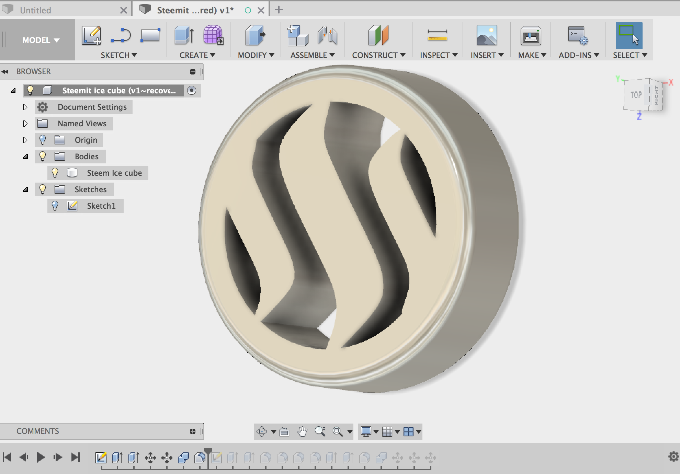Open the MODEL workspace dropdown
Screen dimensions: 680x474
[41, 40]
